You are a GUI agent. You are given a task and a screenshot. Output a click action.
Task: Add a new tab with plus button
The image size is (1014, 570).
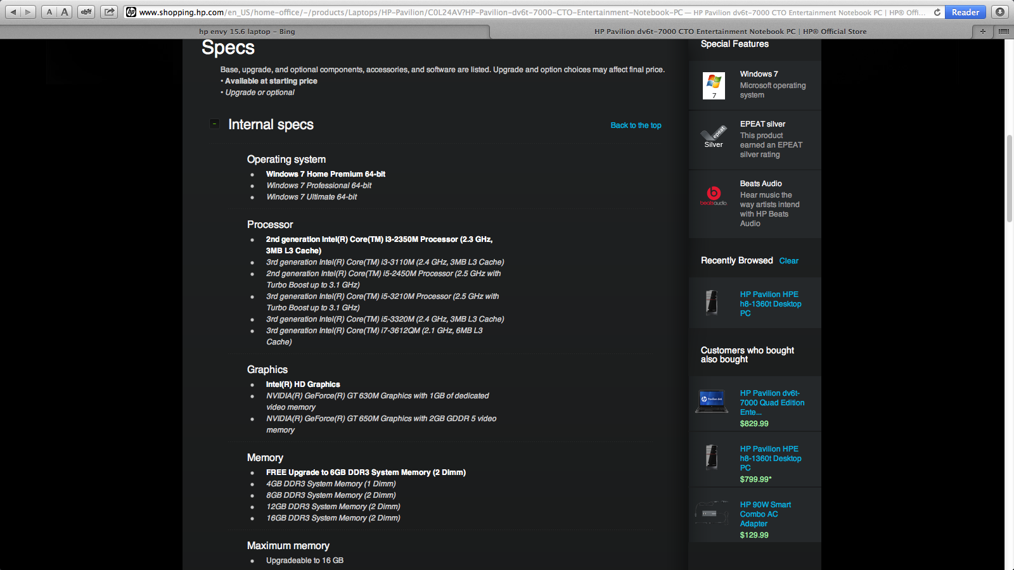[983, 31]
